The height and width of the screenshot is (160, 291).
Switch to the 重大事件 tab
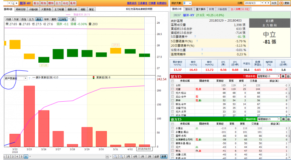pyautogui.click(x=201, y=9)
